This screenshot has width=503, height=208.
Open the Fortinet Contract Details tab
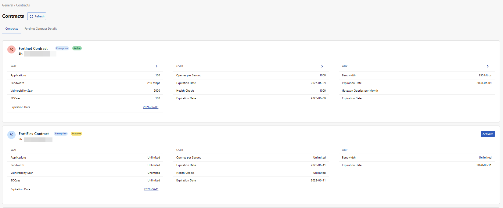pos(41,29)
